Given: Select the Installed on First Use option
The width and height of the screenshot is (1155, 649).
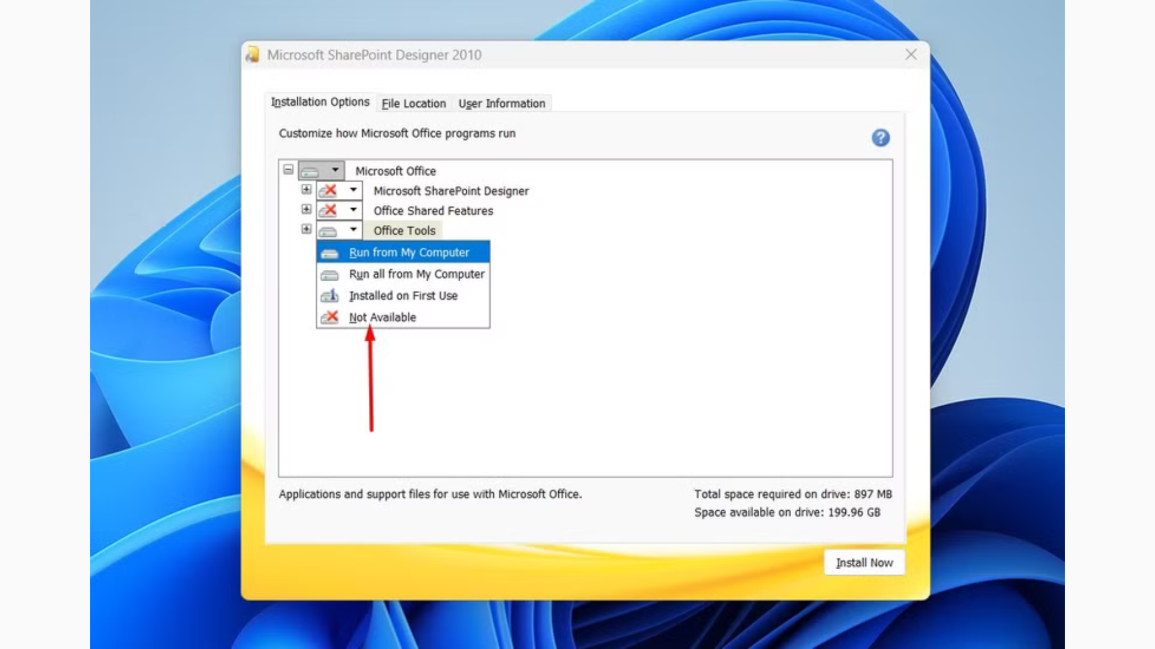Looking at the screenshot, I should (x=404, y=295).
